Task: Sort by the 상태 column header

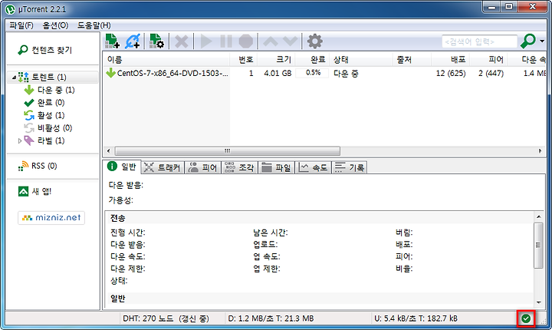Action: 361,60
